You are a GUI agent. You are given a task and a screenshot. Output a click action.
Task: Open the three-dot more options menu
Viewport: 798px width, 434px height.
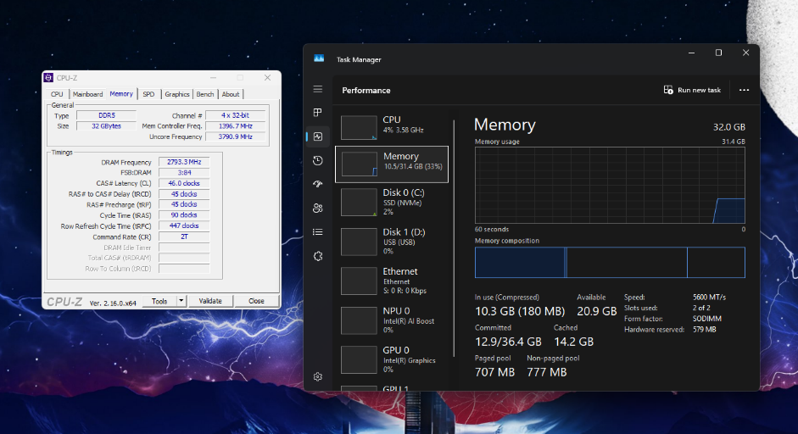(x=744, y=90)
